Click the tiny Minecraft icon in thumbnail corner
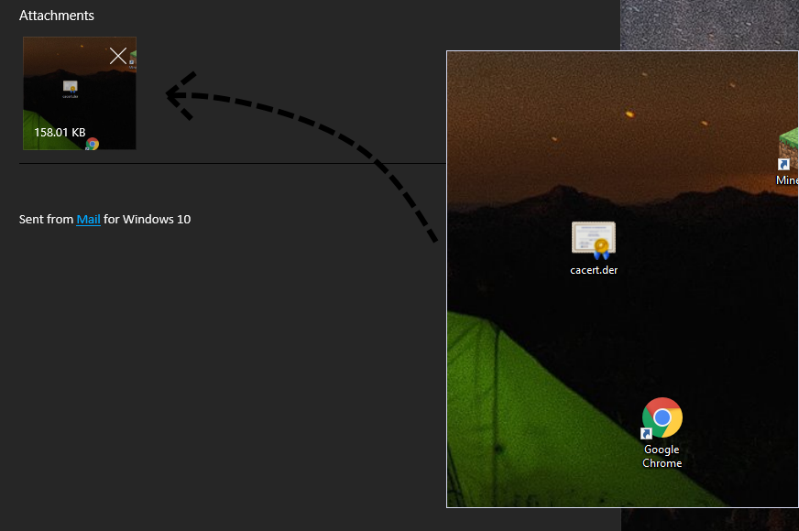This screenshot has height=531, width=799. click(x=133, y=59)
